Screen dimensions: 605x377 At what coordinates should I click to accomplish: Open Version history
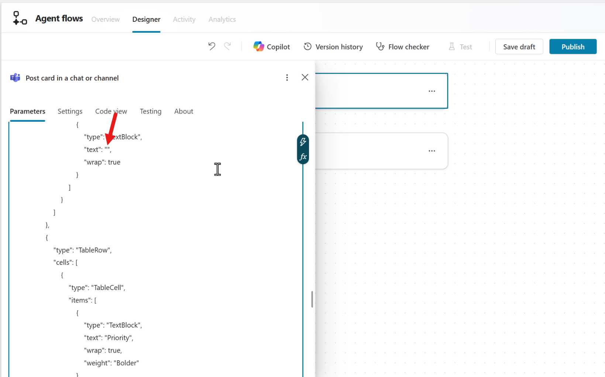pos(333,46)
